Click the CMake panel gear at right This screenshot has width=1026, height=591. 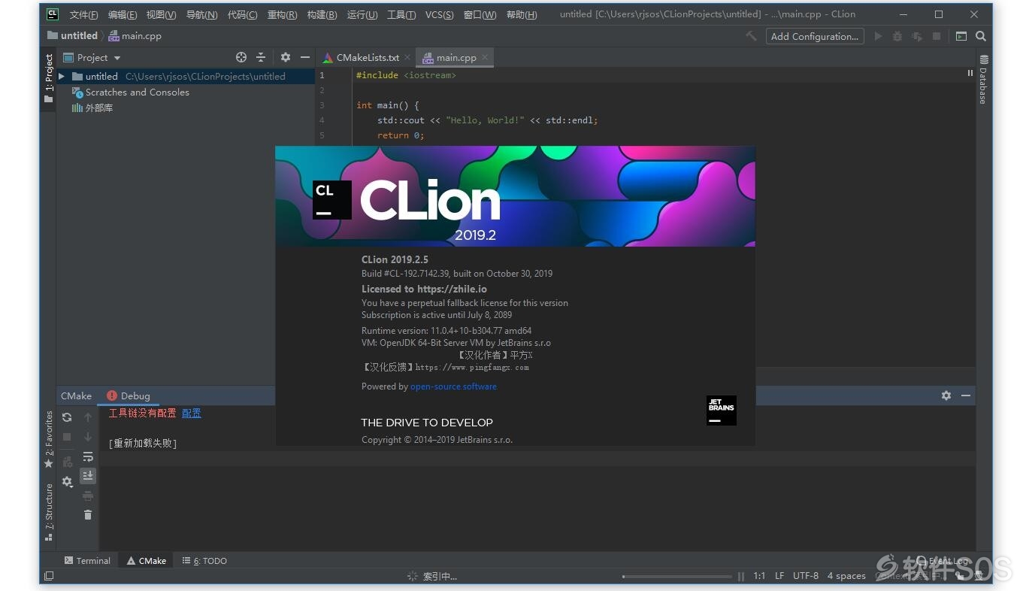click(x=946, y=396)
